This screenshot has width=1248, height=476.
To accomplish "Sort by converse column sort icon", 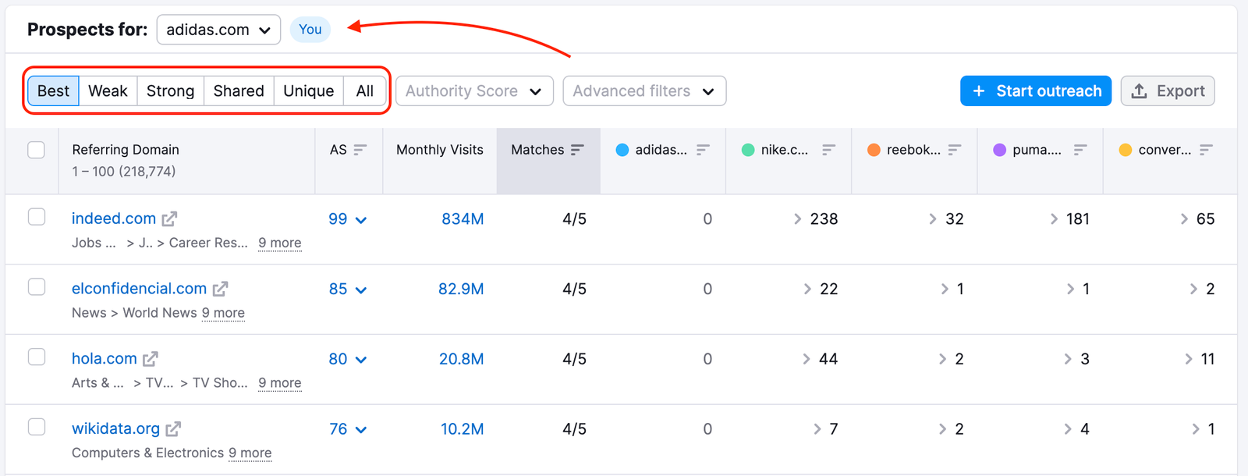I will pos(1206,150).
